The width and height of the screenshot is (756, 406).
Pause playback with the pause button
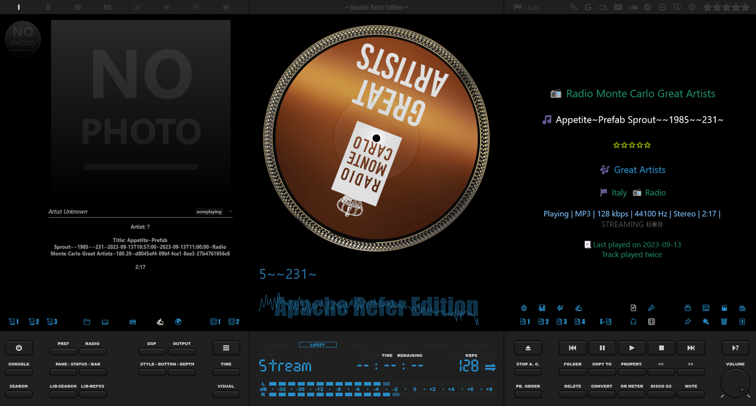pyautogui.click(x=602, y=348)
